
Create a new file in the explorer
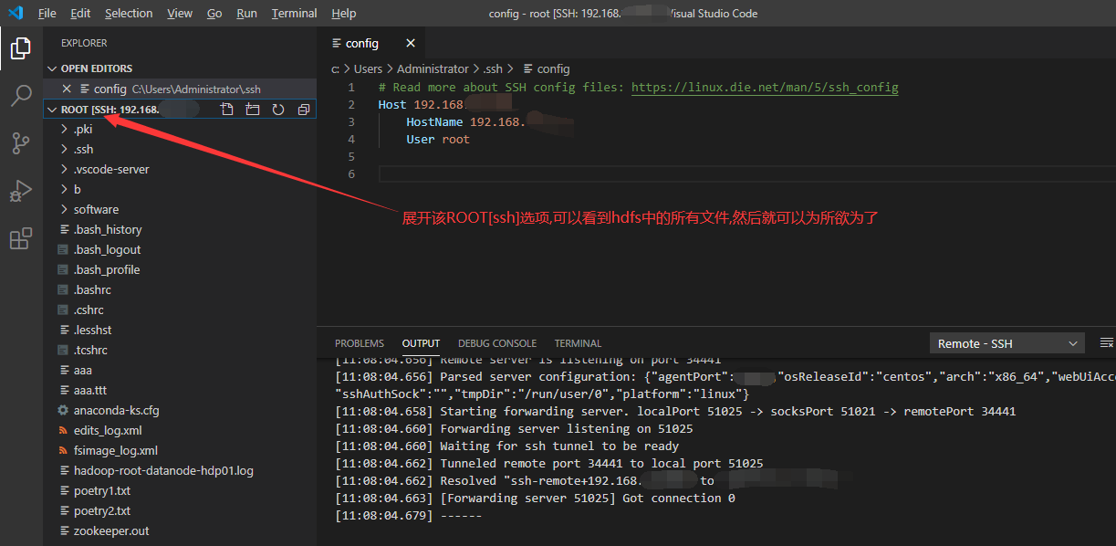(x=226, y=108)
